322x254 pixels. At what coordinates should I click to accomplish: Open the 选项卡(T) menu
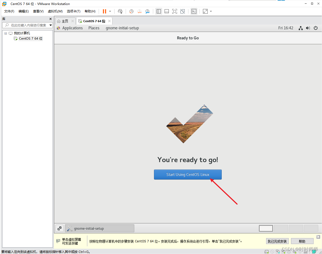pos(74,11)
